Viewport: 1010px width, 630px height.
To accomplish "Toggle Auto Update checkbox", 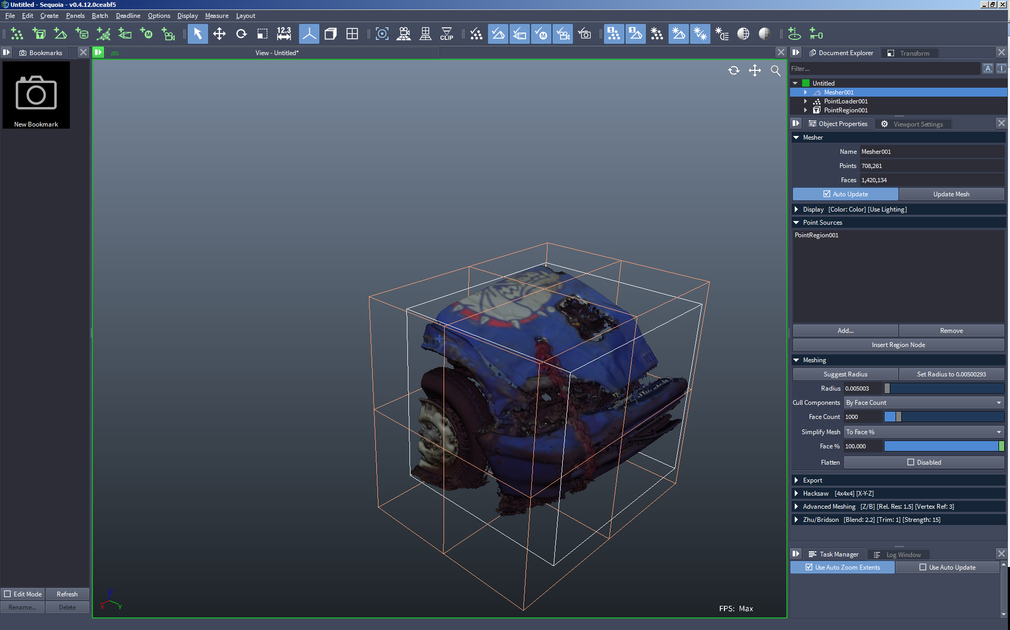I will (x=826, y=194).
